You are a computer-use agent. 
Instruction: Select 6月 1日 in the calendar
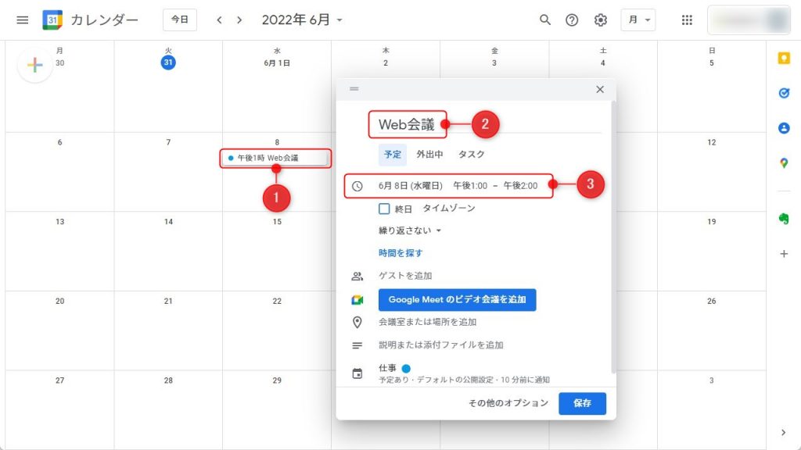click(x=277, y=63)
